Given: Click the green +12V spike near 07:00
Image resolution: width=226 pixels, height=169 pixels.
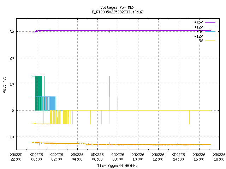Looking at the screenshot, I should (109, 86).
